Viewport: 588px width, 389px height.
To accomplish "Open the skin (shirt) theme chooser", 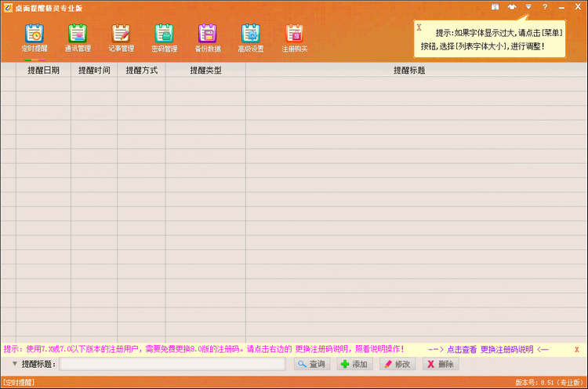I will point(512,7).
